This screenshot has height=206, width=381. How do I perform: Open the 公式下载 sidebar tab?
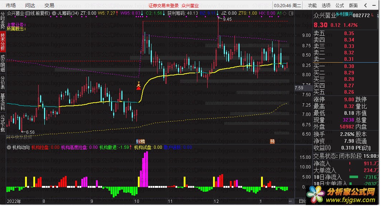pos(3,123)
